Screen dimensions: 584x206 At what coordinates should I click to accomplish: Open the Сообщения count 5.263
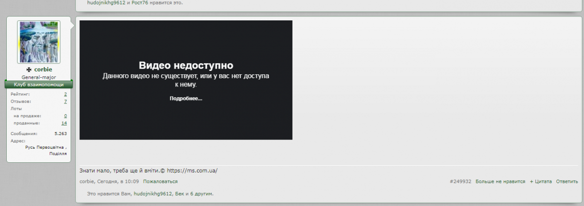click(x=60, y=133)
